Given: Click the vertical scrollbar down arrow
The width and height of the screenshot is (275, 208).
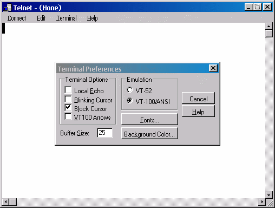Looking at the screenshot, I should [269, 195].
